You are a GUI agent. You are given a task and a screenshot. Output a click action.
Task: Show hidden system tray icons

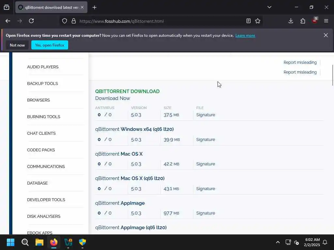(278, 242)
